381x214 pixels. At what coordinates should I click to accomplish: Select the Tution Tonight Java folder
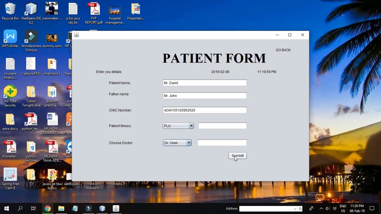(31, 96)
